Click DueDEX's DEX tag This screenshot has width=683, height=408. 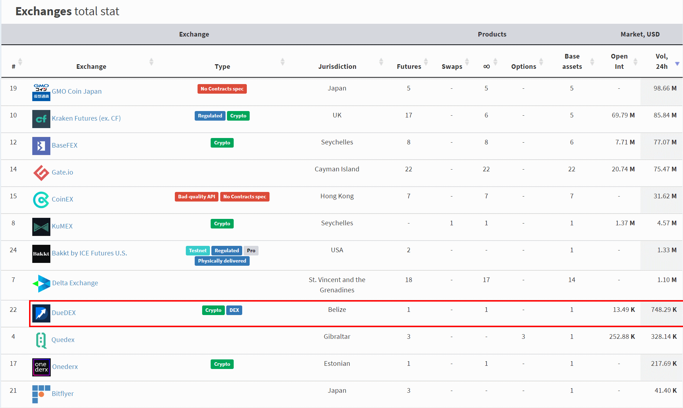coord(234,310)
